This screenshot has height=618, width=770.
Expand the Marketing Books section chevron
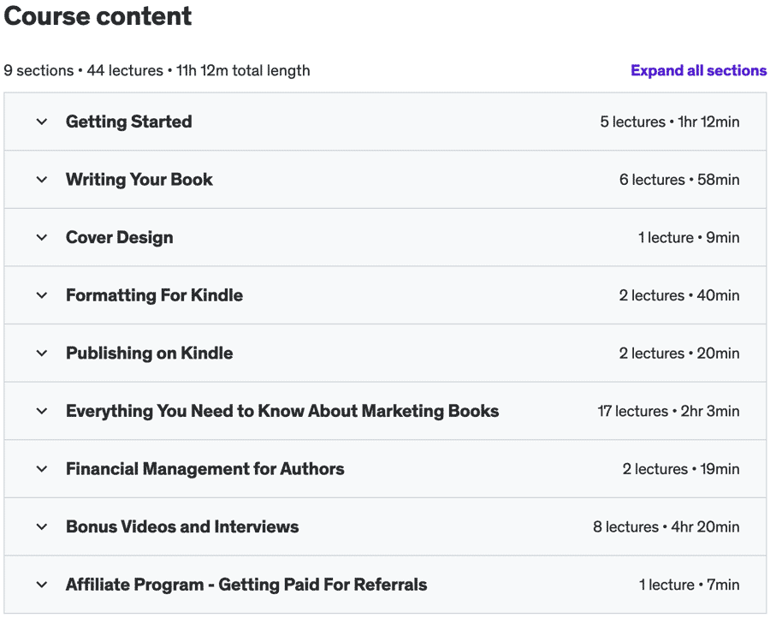42,411
